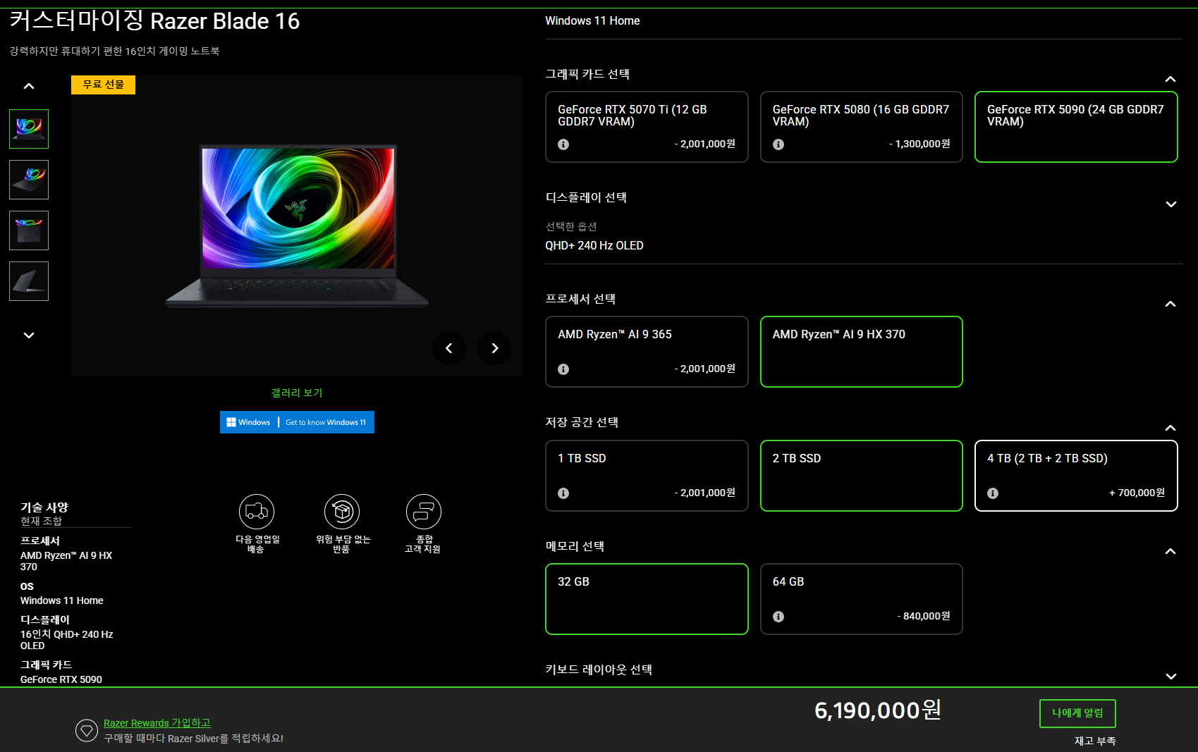Collapse the 메모리 선택 section
This screenshot has height=752, width=1198.
[x=1171, y=551]
